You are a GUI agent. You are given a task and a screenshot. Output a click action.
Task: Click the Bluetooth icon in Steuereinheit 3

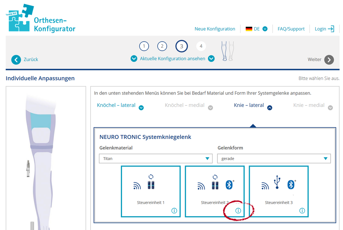point(291,185)
